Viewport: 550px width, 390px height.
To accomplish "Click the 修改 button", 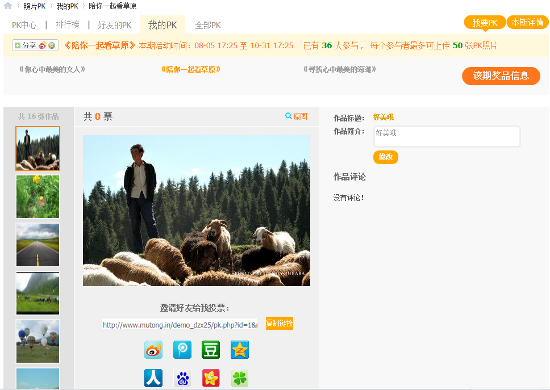I will coord(385,157).
